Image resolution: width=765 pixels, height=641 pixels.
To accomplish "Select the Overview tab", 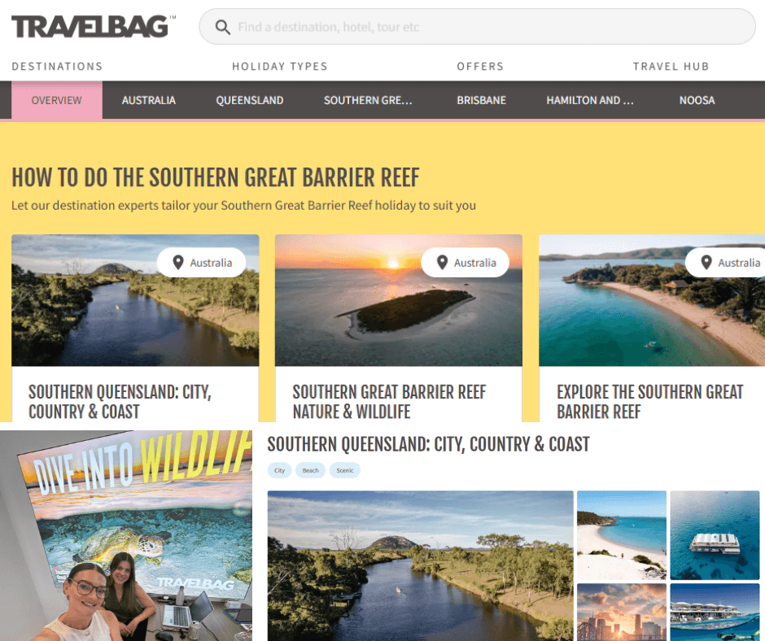I will pyautogui.click(x=57, y=100).
